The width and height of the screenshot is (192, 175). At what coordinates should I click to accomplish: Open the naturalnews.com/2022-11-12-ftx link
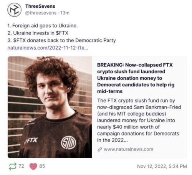coord(48,48)
